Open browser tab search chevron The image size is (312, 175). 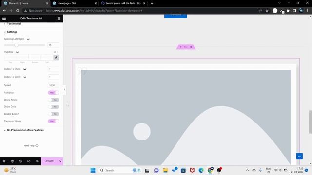(279, 3)
